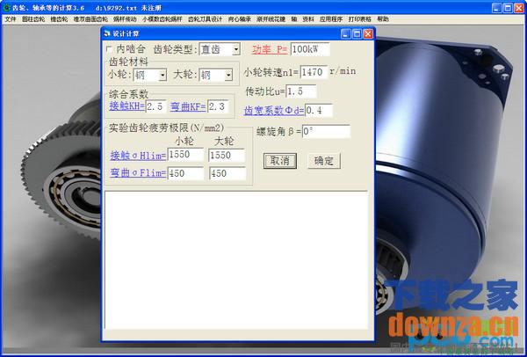This screenshot has width=527, height=357.
Task: Open the 齿轮刀具设计 menu
Action: [205, 18]
